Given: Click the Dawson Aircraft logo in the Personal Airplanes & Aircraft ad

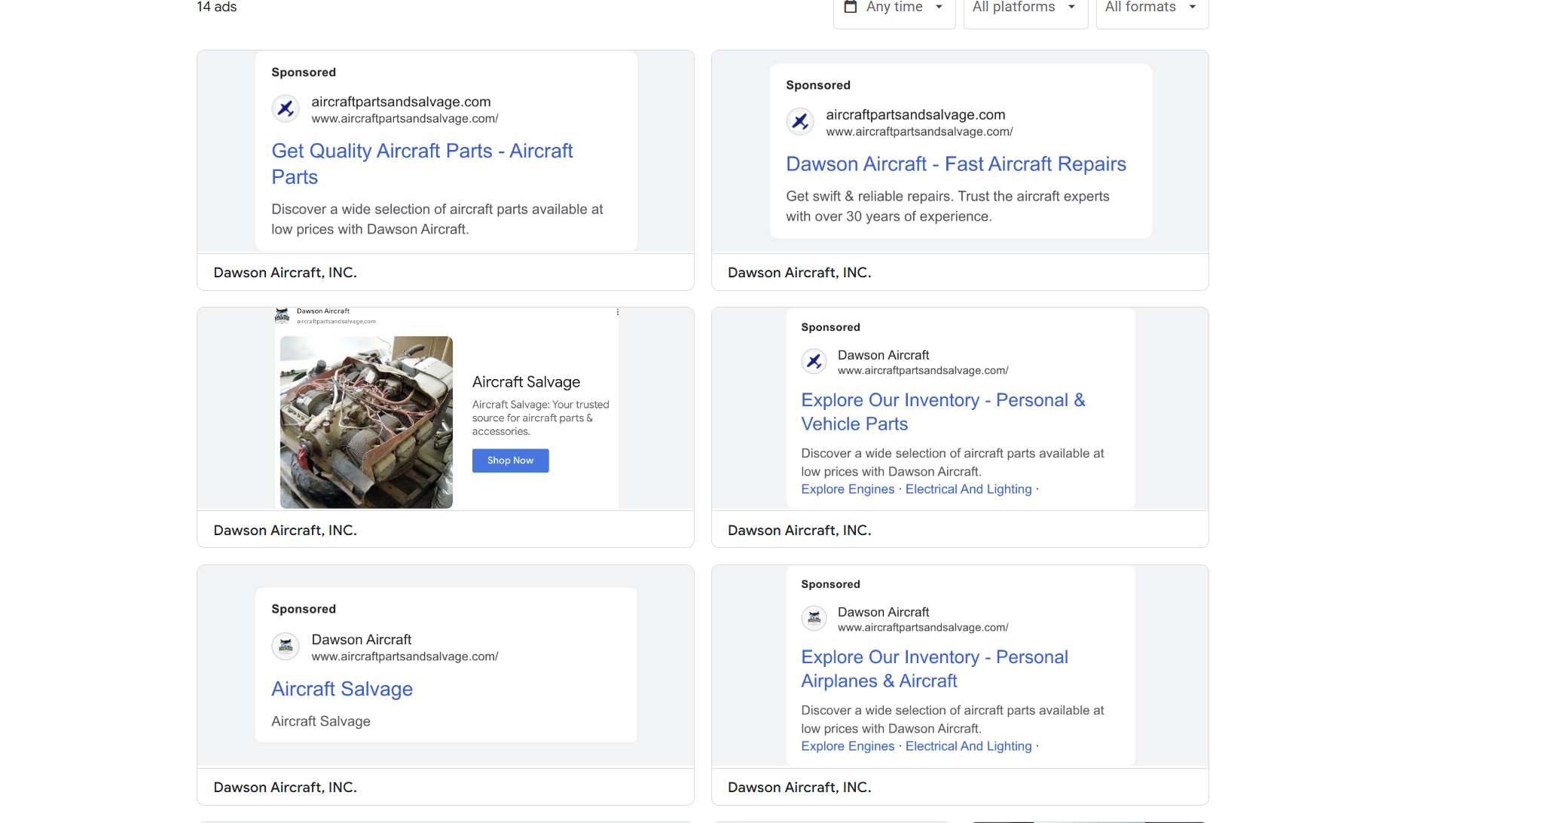Looking at the screenshot, I should coord(814,619).
